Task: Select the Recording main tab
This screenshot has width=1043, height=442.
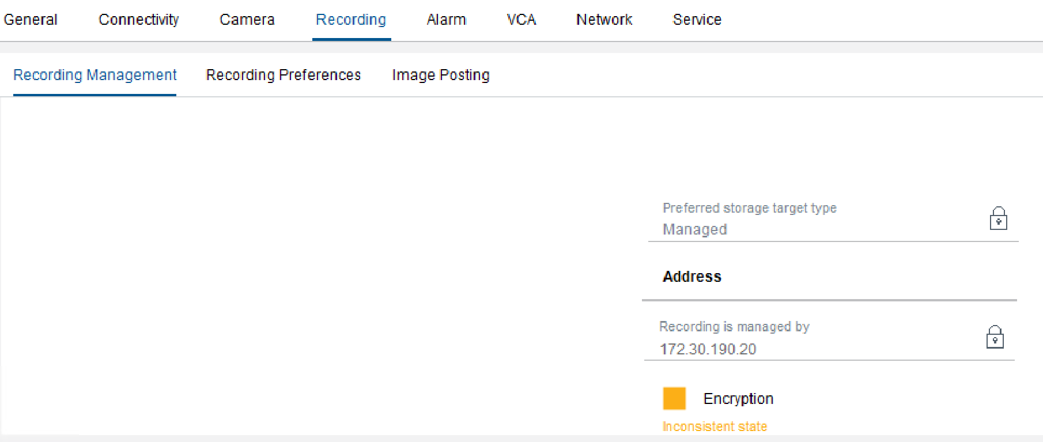Action: tap(351, 20)
